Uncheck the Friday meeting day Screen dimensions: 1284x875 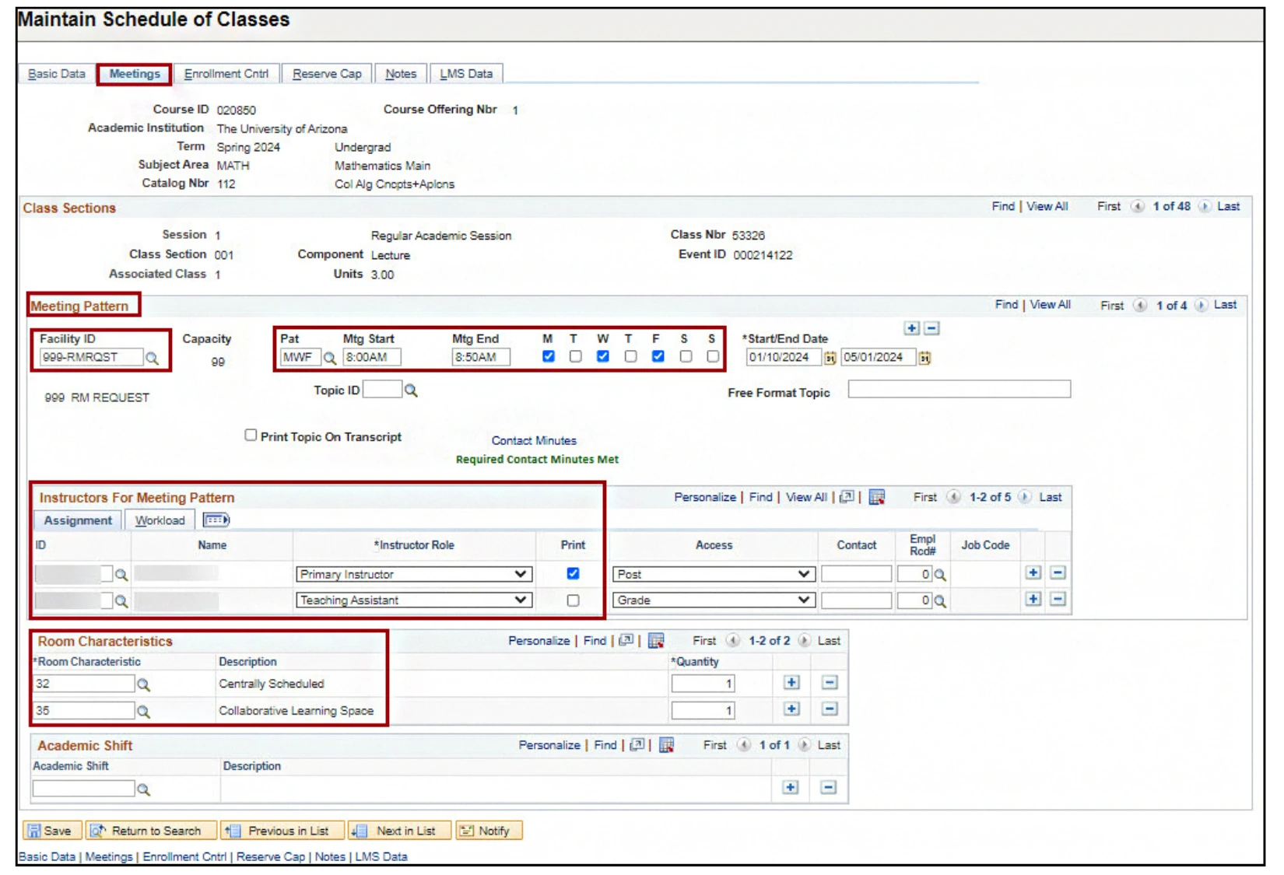point(658,356)
